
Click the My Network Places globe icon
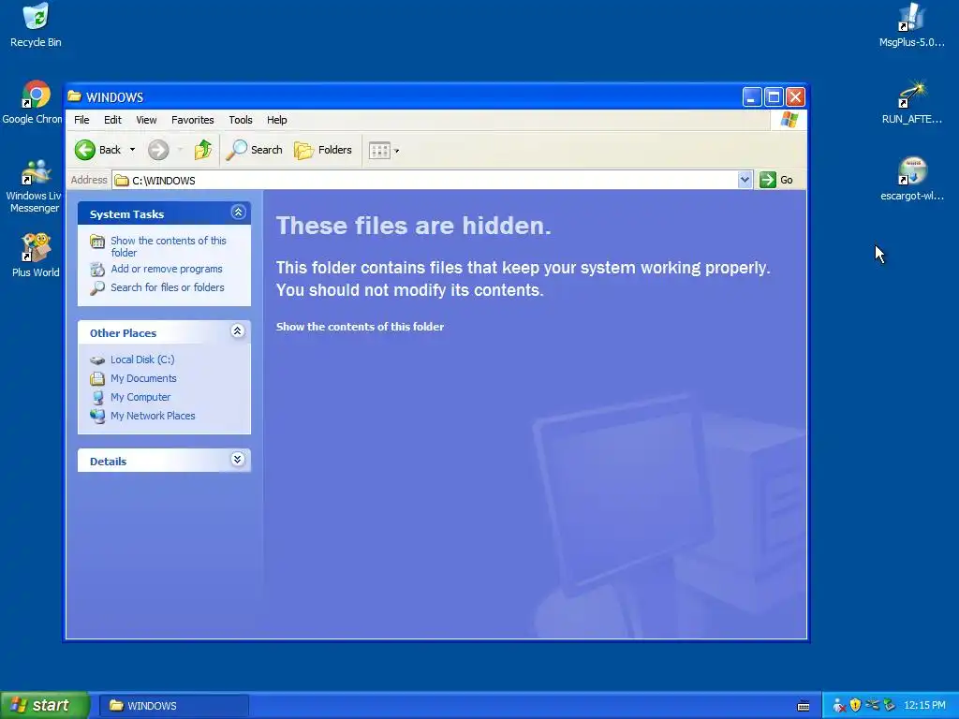(x=97, y=416)
